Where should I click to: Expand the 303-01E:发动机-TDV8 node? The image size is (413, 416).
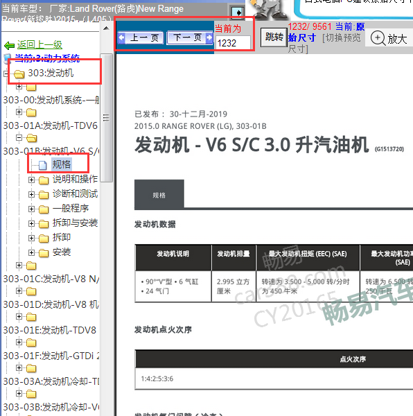[x=19, y=317]
